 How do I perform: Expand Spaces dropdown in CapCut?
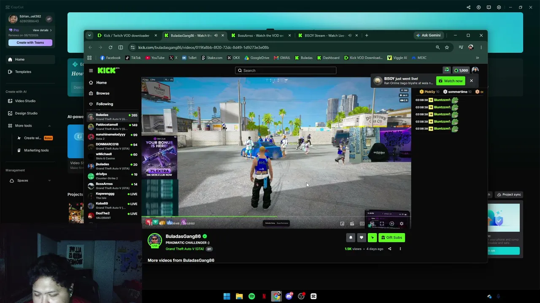coord(49,181)
